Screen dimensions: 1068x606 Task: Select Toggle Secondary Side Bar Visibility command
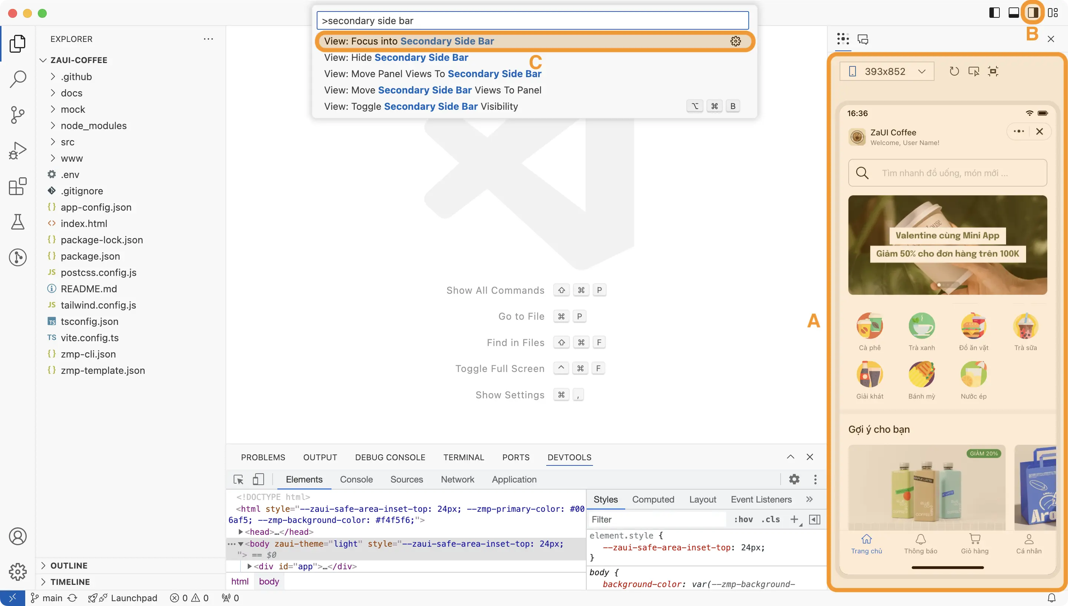point(534,106)
